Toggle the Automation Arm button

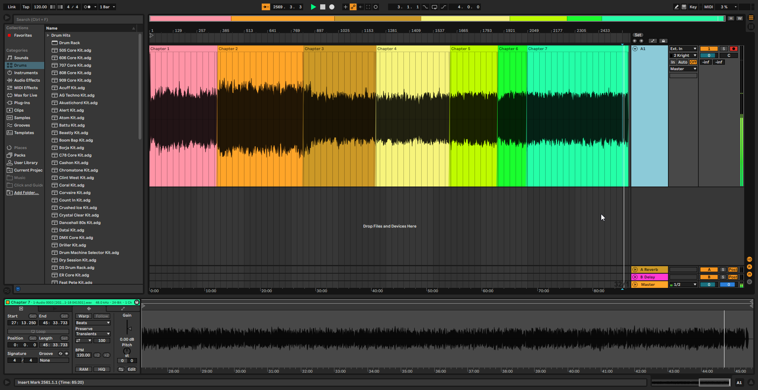click(x=353, y=7)
